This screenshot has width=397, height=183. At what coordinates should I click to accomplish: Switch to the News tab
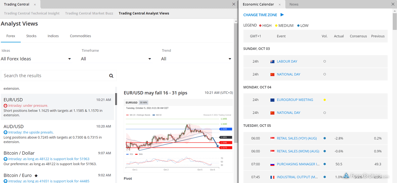tap(294, 4)
